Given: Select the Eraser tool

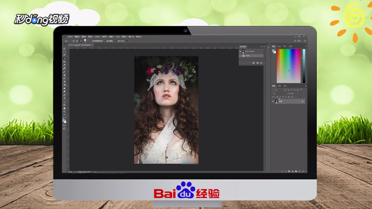Looking at the screenshot, I should [x=64, y=82].
